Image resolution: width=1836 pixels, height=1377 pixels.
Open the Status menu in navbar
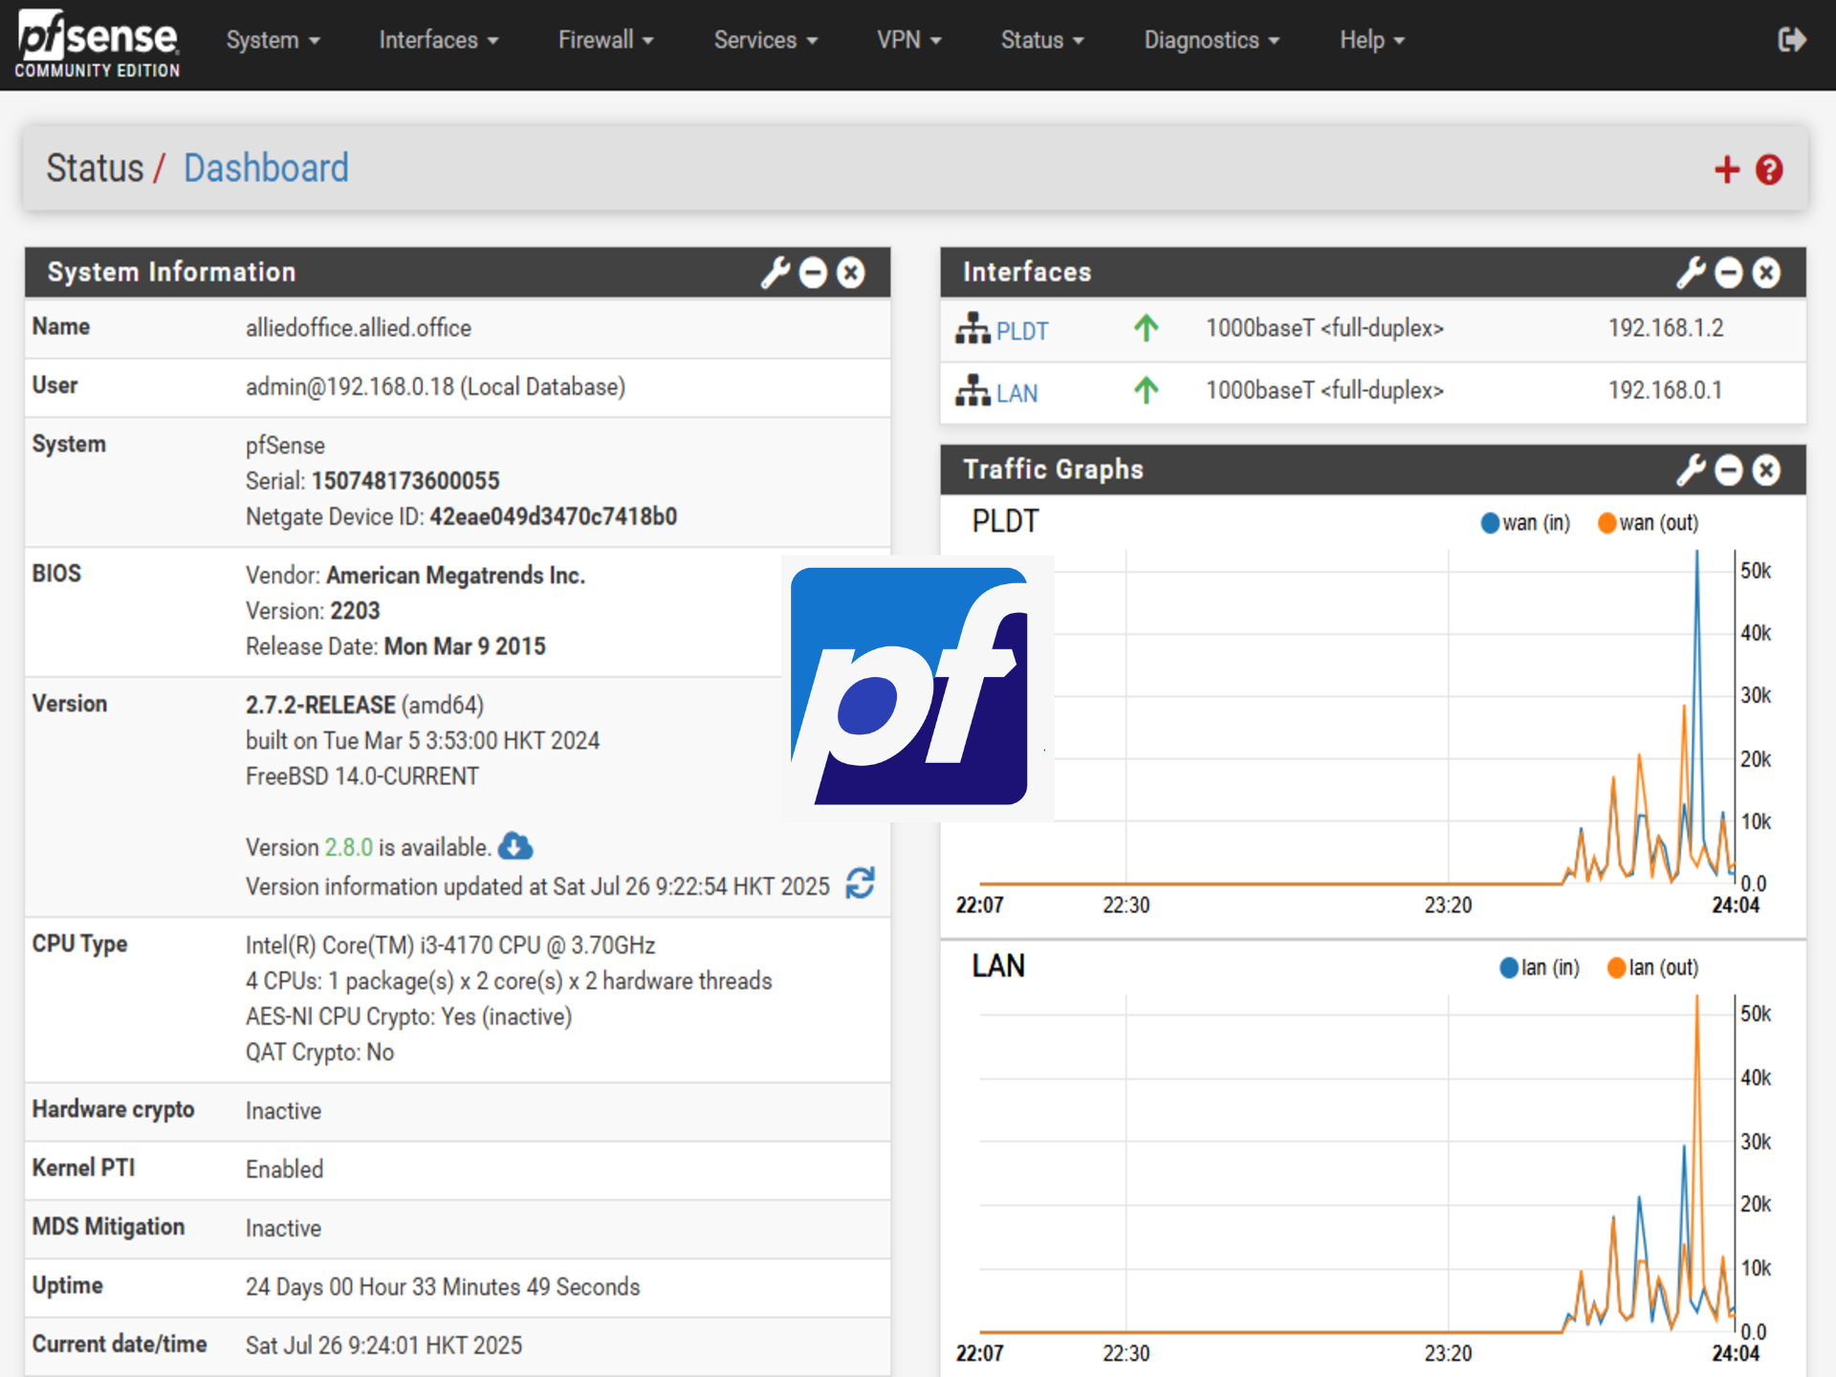pyautogui.click(x=1042, y=40)
